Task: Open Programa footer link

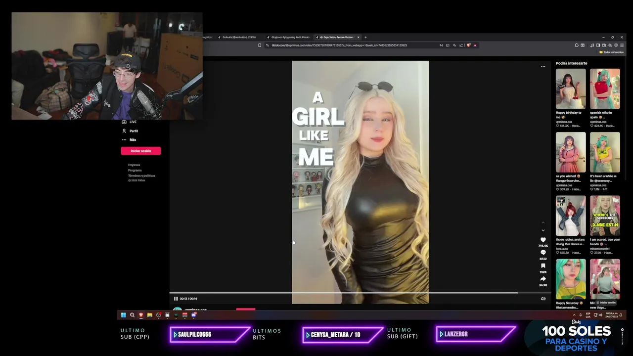Action: pyautogui.click(x=135, y=170)
